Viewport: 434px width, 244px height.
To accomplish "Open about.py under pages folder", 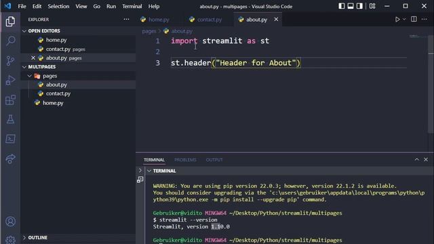I will [78, 85].
